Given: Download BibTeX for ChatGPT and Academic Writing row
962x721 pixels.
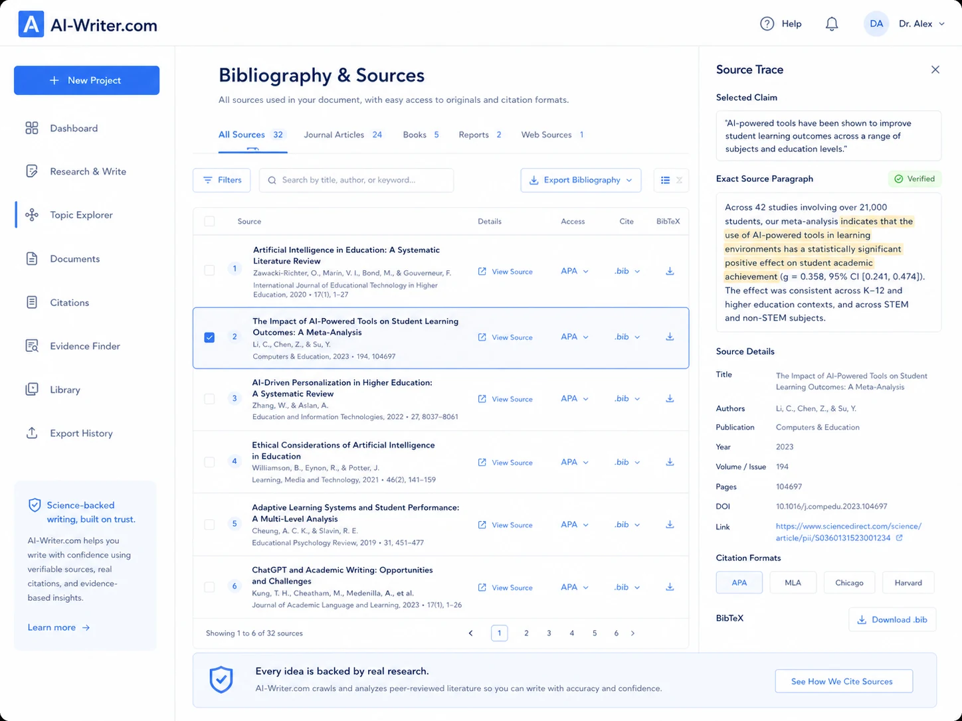Looking at the screenshot, I should pyautogui.click(x=670, y=587).
